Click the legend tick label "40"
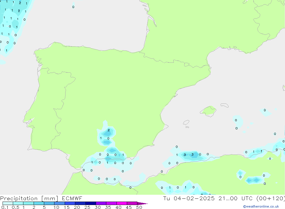The width and height of the screenshot is (285, 209). click(119, 207)
